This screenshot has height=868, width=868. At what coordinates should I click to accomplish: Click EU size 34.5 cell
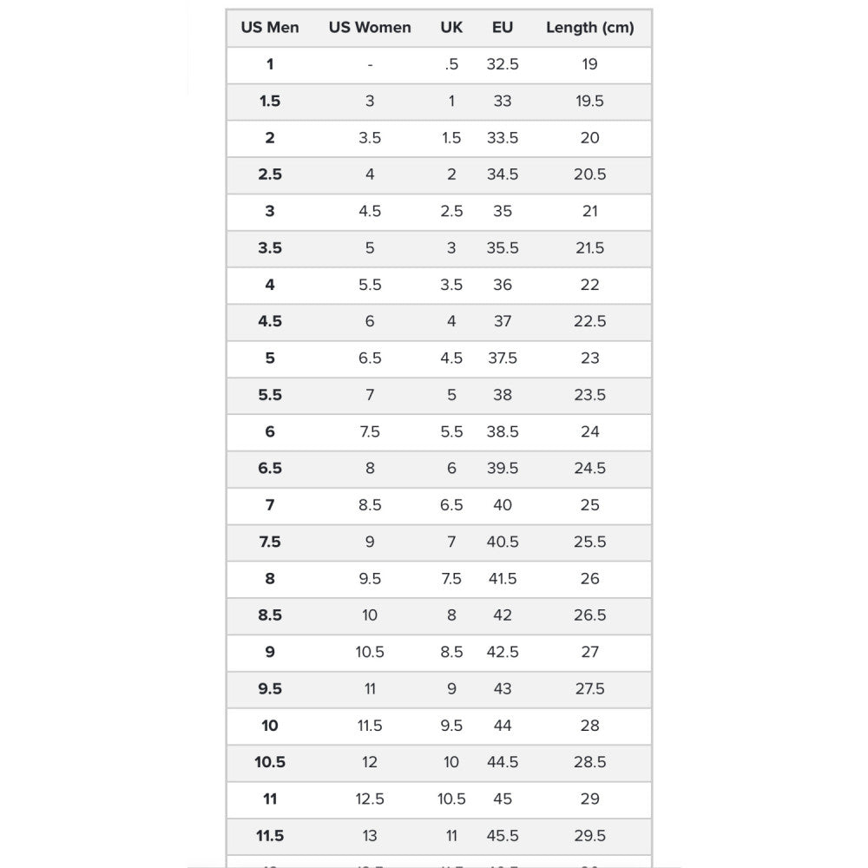[x=503, y=174]
